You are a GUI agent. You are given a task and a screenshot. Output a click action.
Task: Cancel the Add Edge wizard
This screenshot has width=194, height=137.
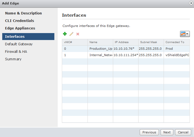coord(183,132)
